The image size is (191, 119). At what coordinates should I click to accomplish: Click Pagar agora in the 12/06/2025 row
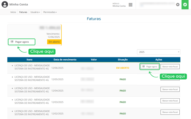point(150,66)
